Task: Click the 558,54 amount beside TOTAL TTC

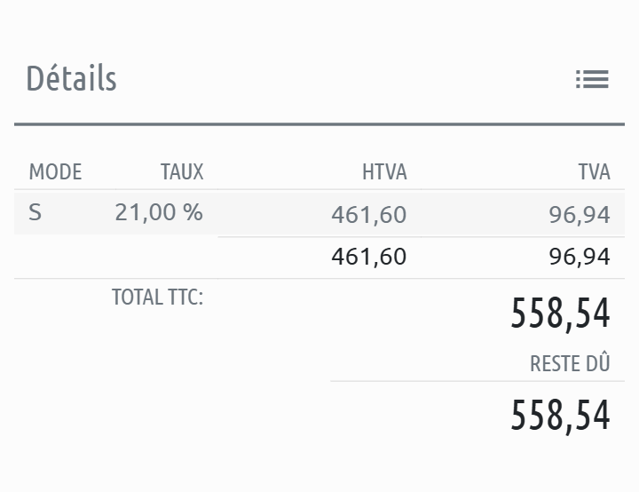Action: (560, 313)
